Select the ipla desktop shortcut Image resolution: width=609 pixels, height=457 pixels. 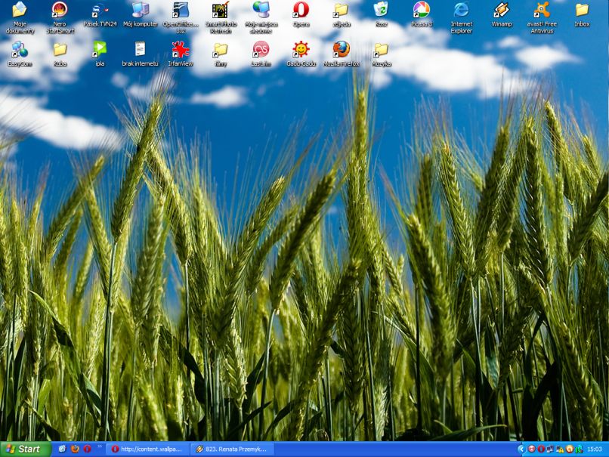(100, 50)
